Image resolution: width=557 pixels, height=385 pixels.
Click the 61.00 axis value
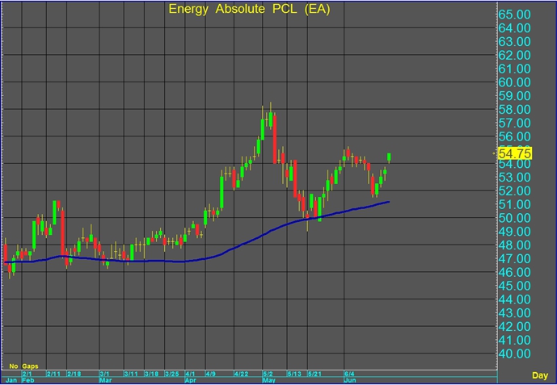click(x=514, y=69)
